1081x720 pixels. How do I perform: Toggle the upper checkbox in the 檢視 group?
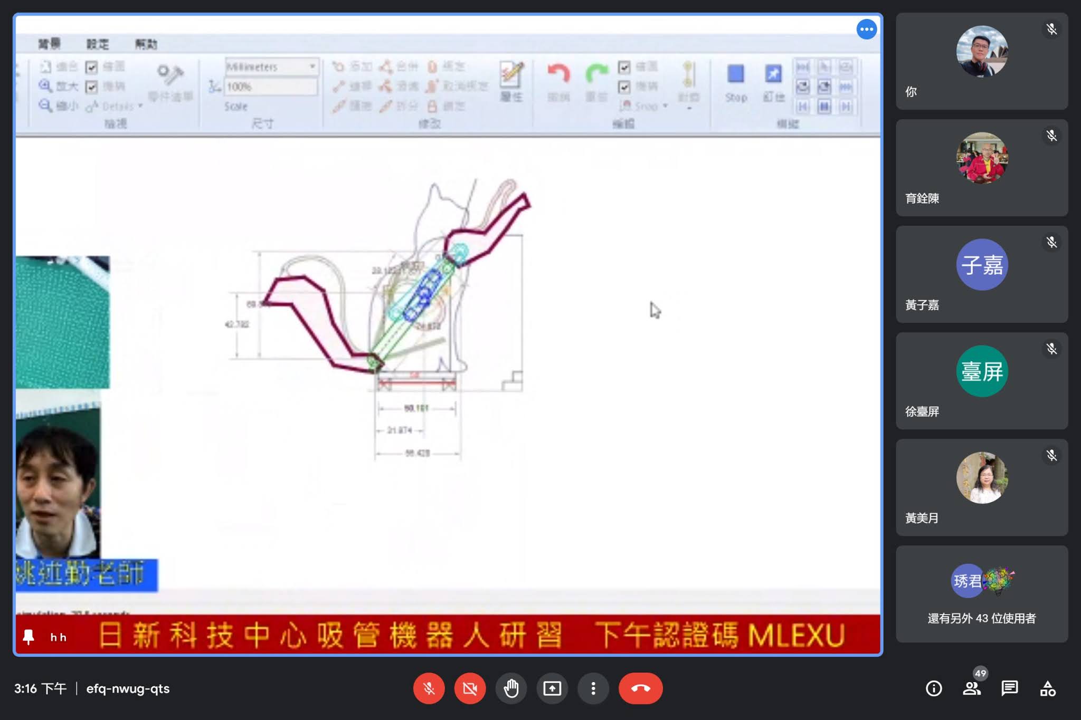tap(91, 67)
